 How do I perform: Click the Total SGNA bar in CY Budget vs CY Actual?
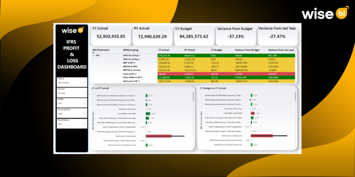click(253, 113)
